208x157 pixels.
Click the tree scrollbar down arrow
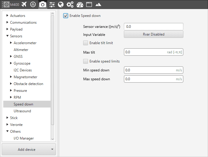click(x=53, y=139)
